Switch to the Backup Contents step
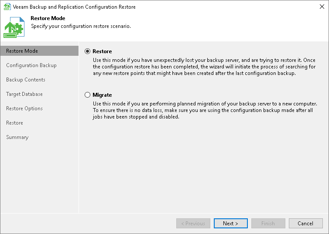The width and height of the screenshot is (329, 234). 26,80
